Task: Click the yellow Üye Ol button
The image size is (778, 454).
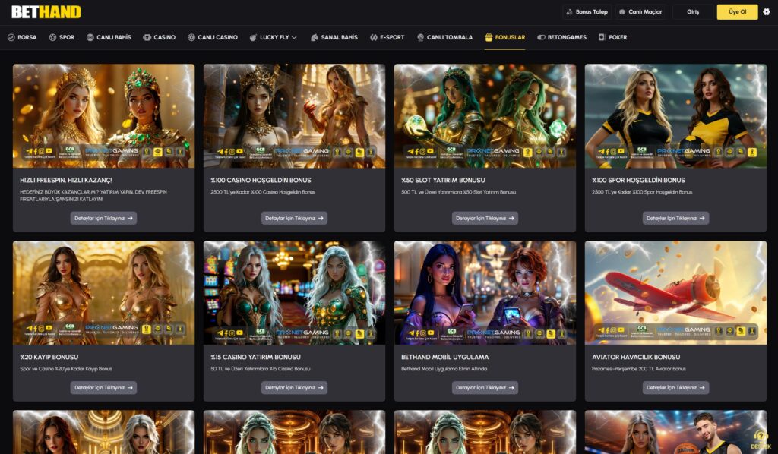Action: 737,12
